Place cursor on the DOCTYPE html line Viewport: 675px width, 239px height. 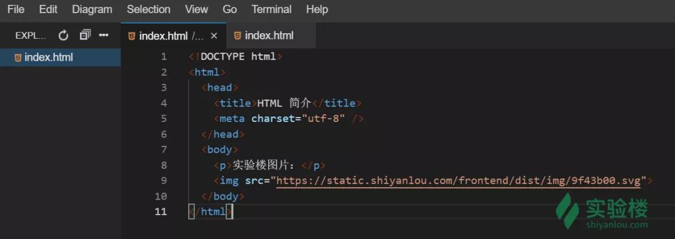(236, 56)
